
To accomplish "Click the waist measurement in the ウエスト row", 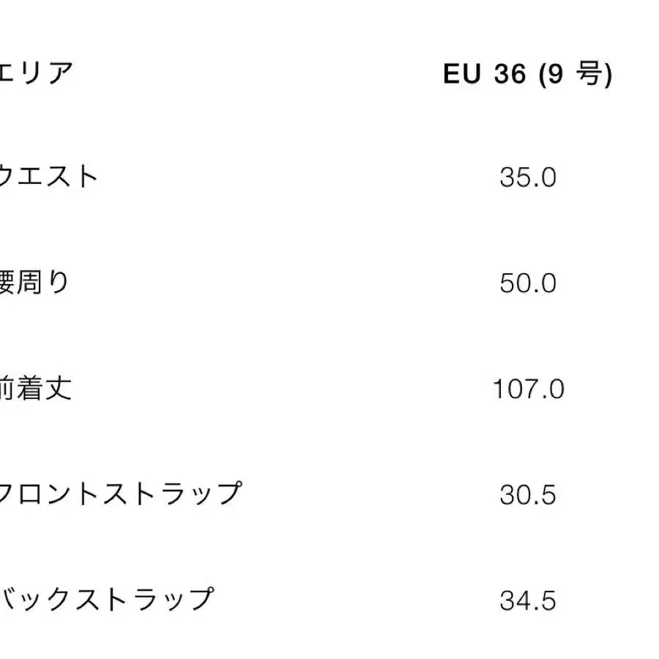I will (x=528, y=178).
